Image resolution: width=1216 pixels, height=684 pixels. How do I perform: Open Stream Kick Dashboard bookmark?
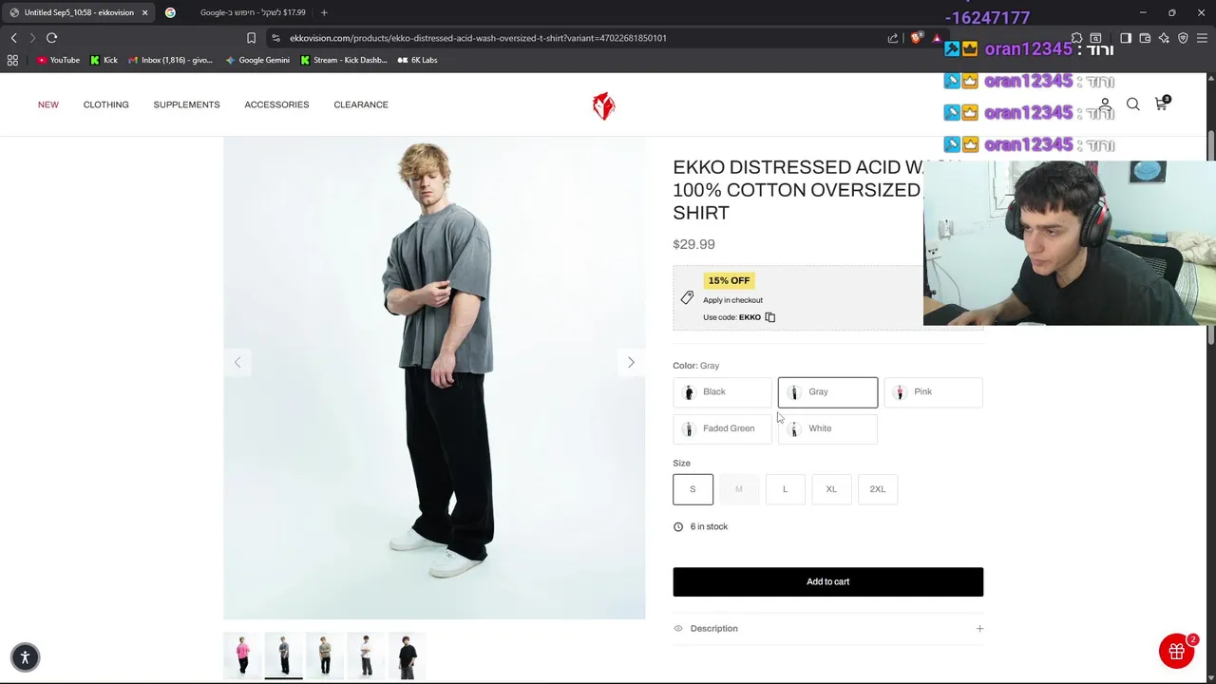tap(344, 60)
